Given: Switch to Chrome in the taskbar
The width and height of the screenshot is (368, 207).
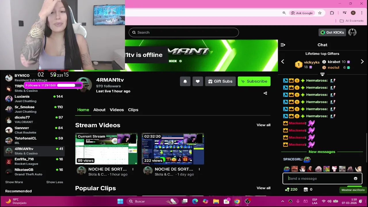Looking at the screenshot, I should point(237,201).
